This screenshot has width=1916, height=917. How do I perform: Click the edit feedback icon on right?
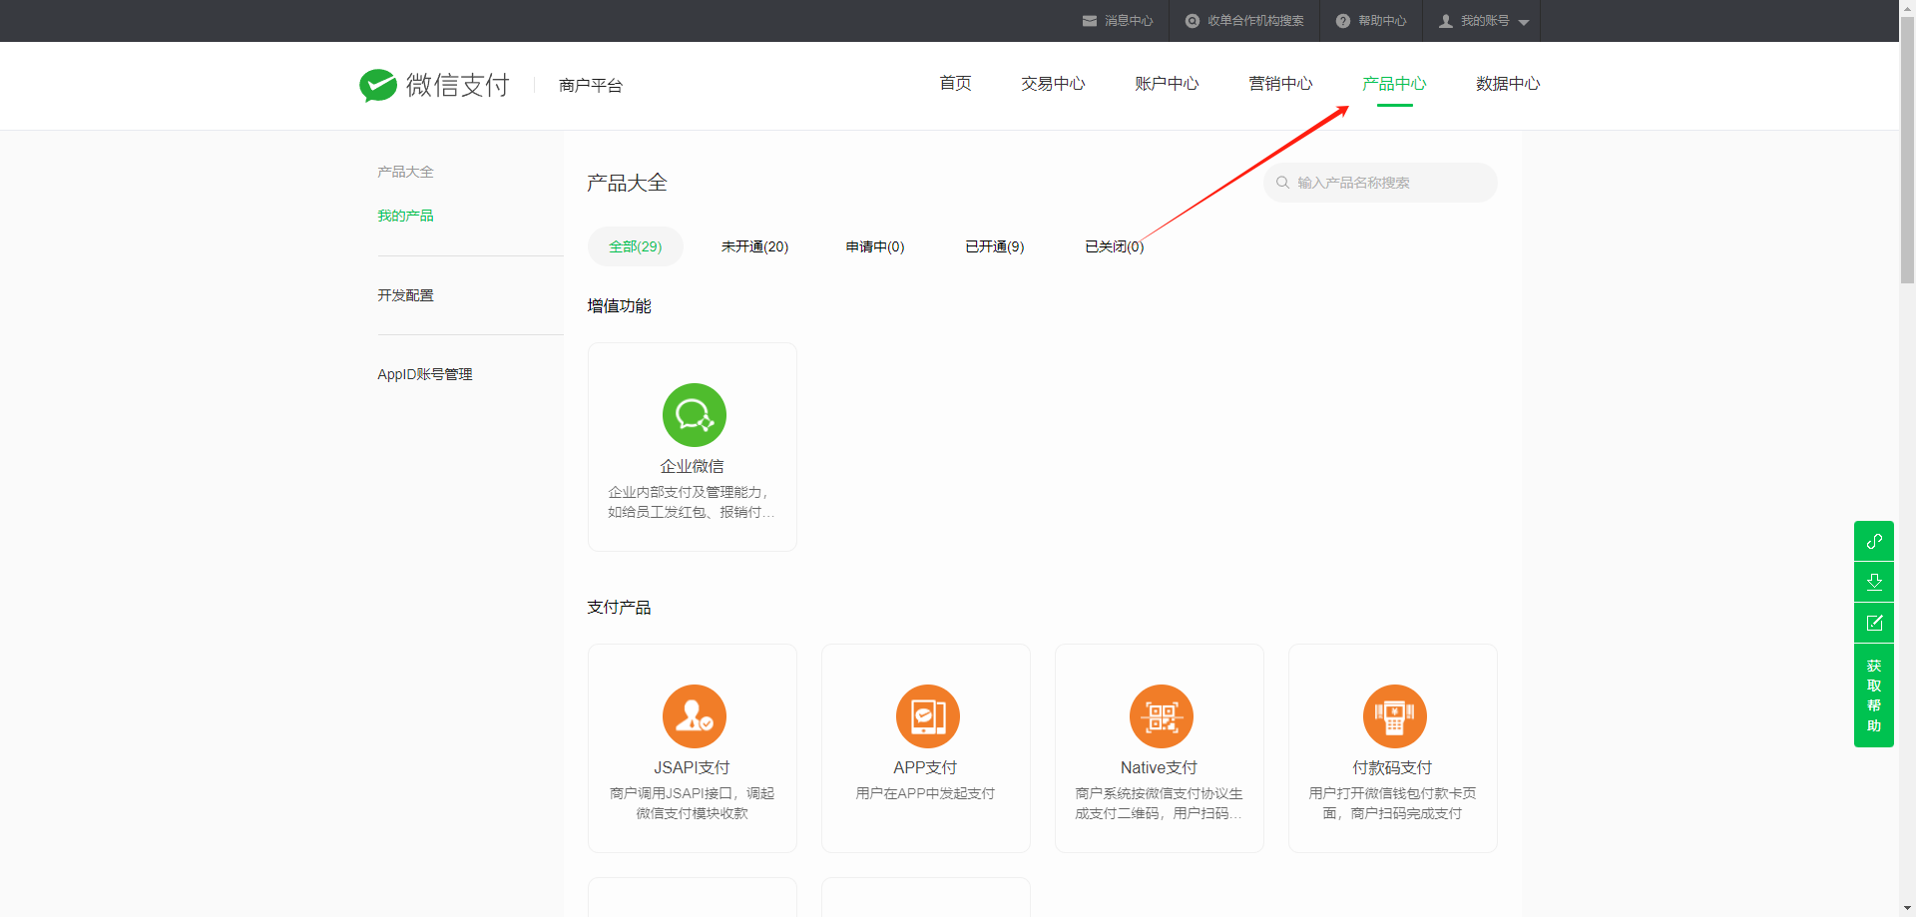tap(1873, 623)
